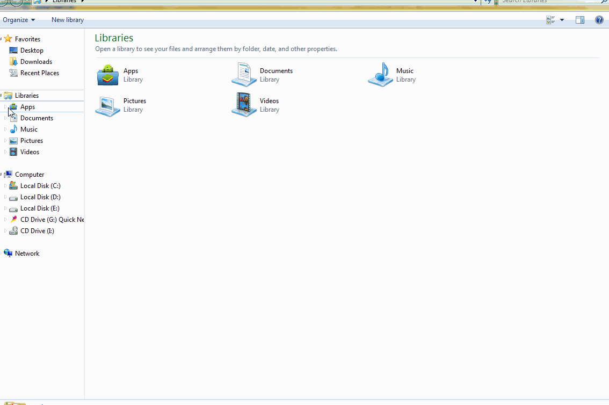Click the Local Disk (C:) drive icon
Screen dimensions: 609x405
[x=13, y=186]
